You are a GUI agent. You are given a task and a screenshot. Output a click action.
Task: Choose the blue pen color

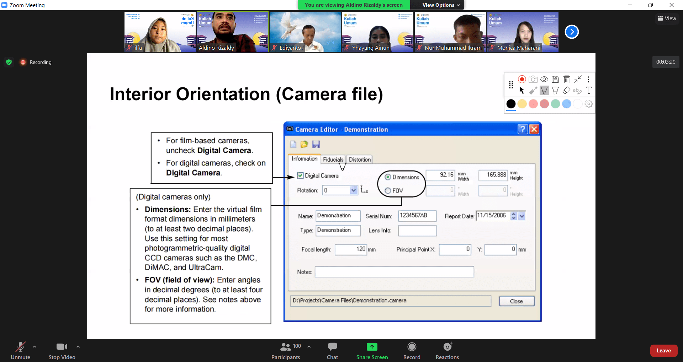click(x=567, y=104)
